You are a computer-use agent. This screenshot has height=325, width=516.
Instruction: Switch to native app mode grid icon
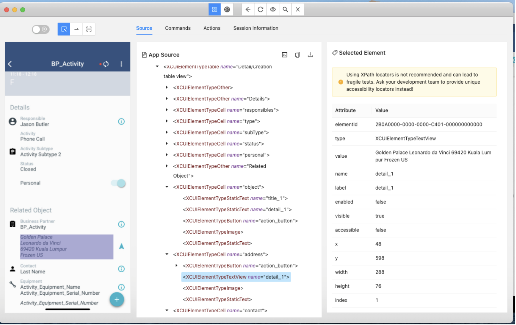[x=215, y=10]
